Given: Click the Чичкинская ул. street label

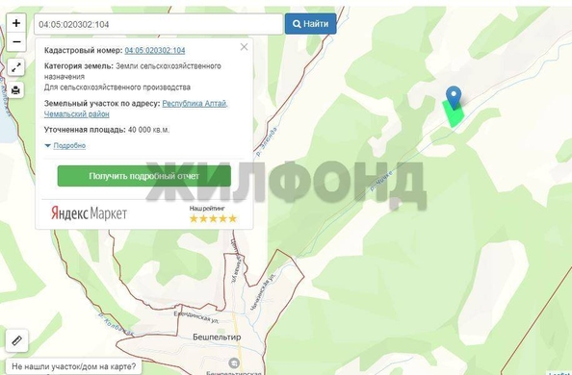Looking at the screenshot, I should pos(264,293).
